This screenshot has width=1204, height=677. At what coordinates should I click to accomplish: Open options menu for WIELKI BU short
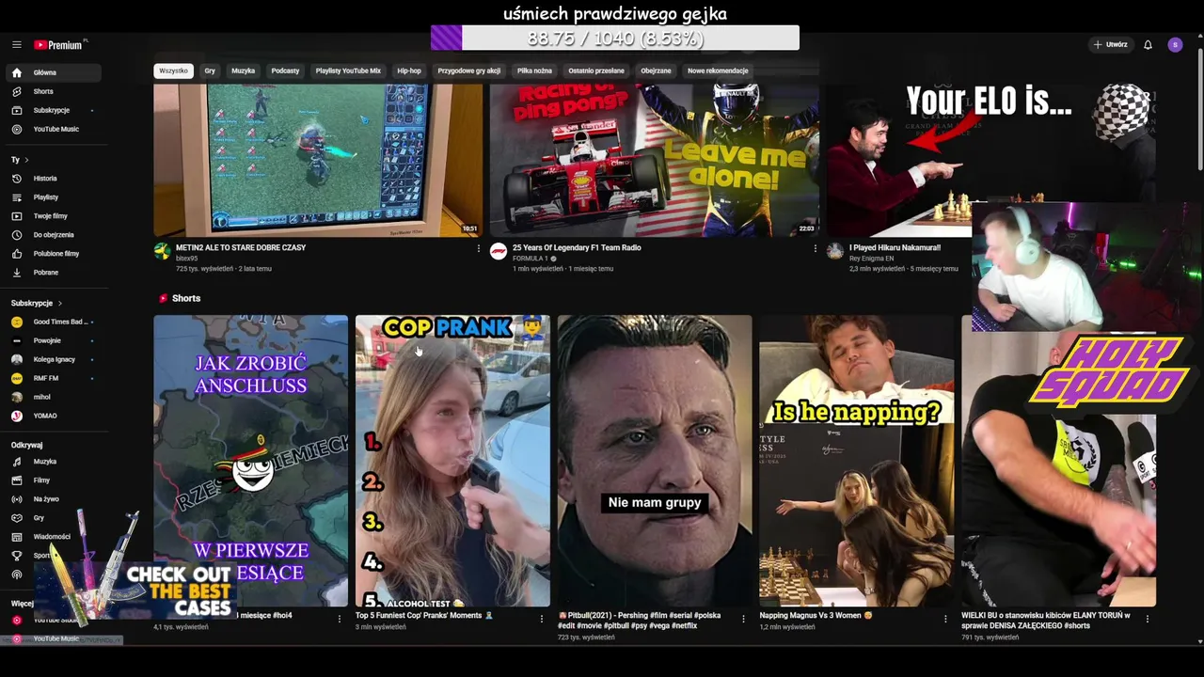(x=1147, y=619)
